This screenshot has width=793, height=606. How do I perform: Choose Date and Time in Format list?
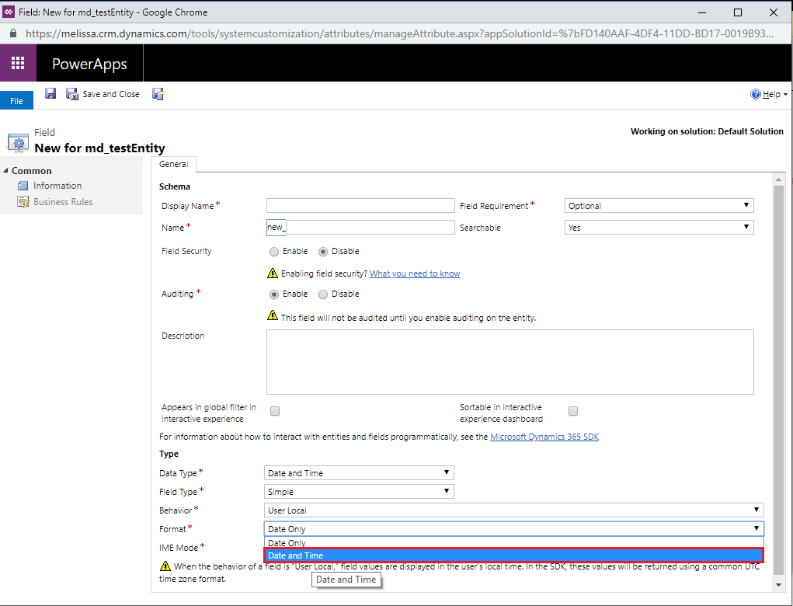(x=514, y=555)
